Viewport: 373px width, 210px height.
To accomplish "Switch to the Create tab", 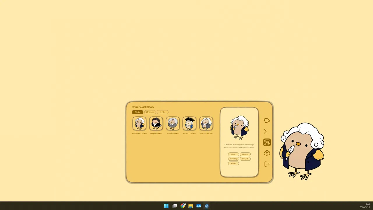I will point(150,112).
